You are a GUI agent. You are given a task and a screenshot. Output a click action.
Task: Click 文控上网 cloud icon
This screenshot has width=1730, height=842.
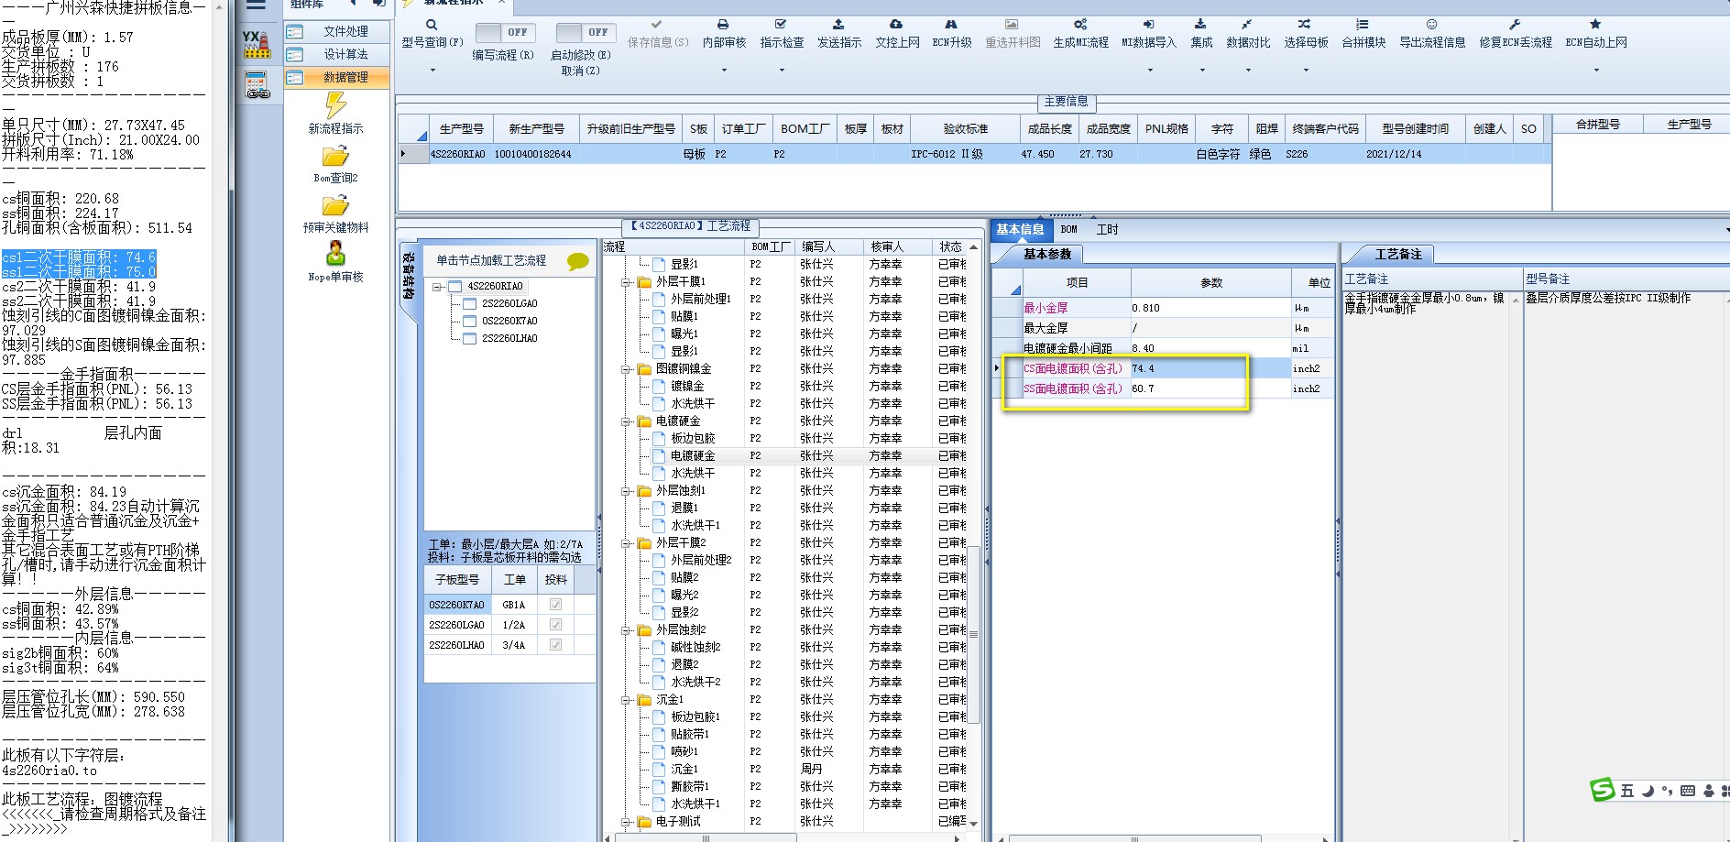(896, 25)
